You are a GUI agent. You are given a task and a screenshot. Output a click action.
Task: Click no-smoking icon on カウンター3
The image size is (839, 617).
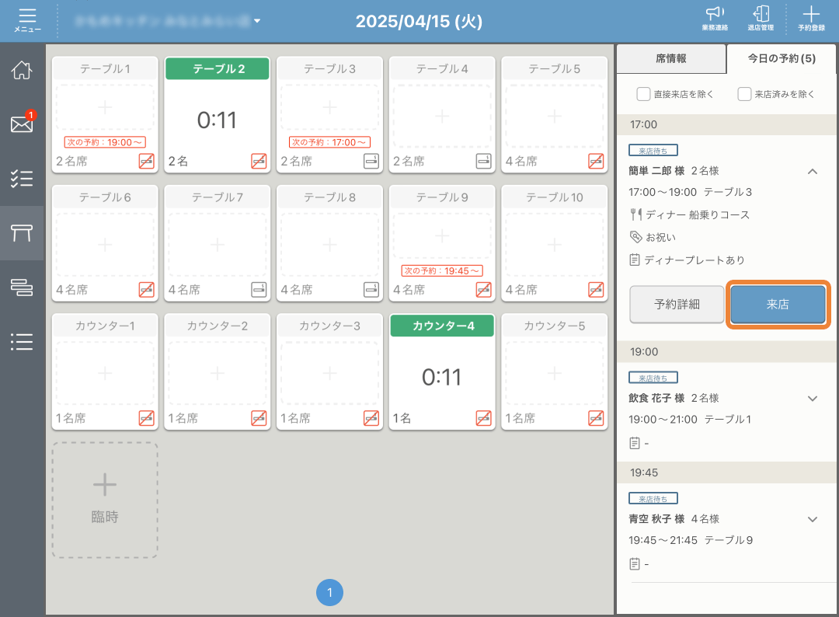[371, 418]
